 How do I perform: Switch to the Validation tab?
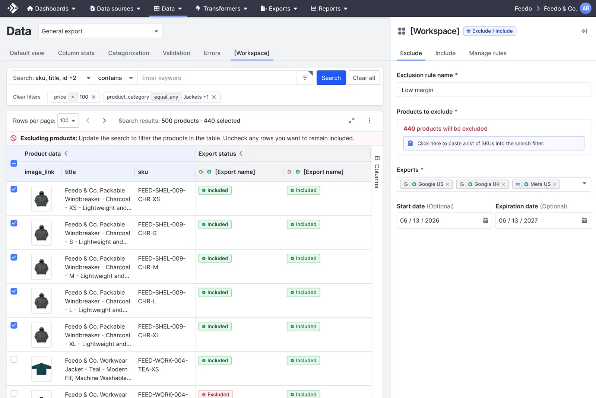176,53
